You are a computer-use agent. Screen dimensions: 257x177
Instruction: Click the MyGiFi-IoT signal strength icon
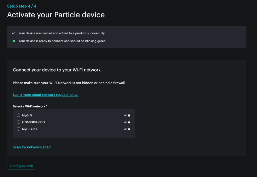coord(125,129)
